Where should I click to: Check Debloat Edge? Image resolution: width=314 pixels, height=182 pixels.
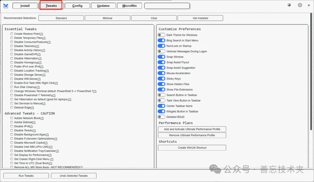[12, 108]
